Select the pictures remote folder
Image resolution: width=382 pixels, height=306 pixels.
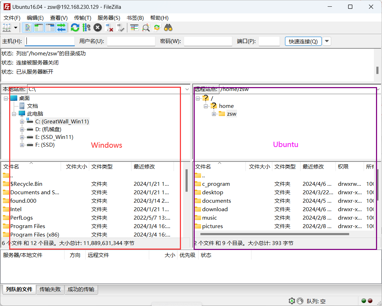coord(212,226)
